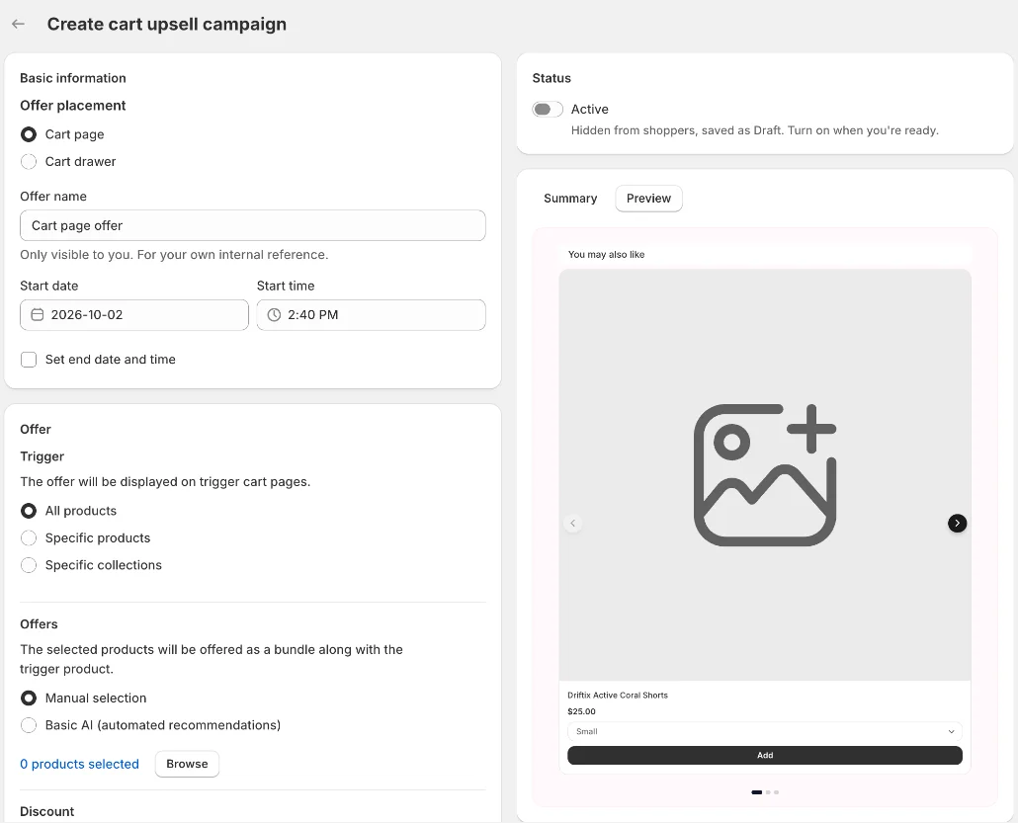Click the clock icon in Start time
Screen dimensions: 1018x823
(274, 315)
